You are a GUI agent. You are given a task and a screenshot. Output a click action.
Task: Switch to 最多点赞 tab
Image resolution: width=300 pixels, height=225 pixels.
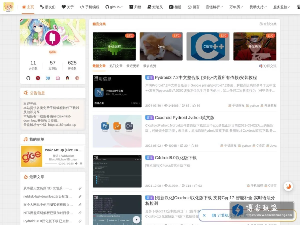150,66
